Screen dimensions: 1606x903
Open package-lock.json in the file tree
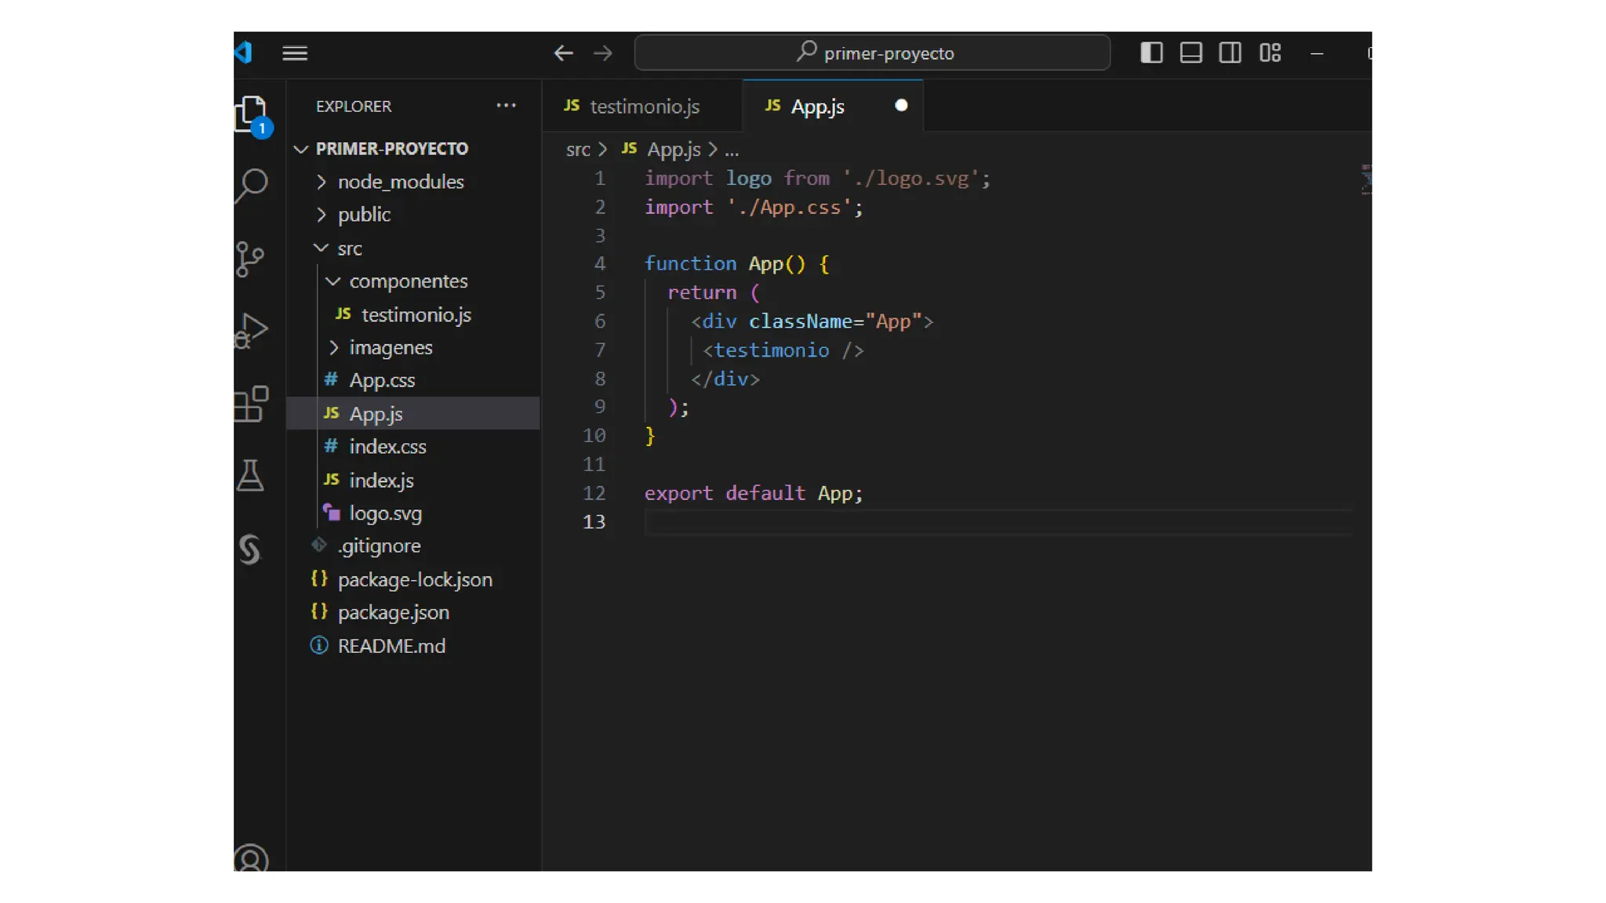click(414, 579)
